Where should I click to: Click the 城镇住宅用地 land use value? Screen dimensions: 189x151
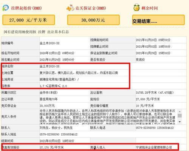59,79
